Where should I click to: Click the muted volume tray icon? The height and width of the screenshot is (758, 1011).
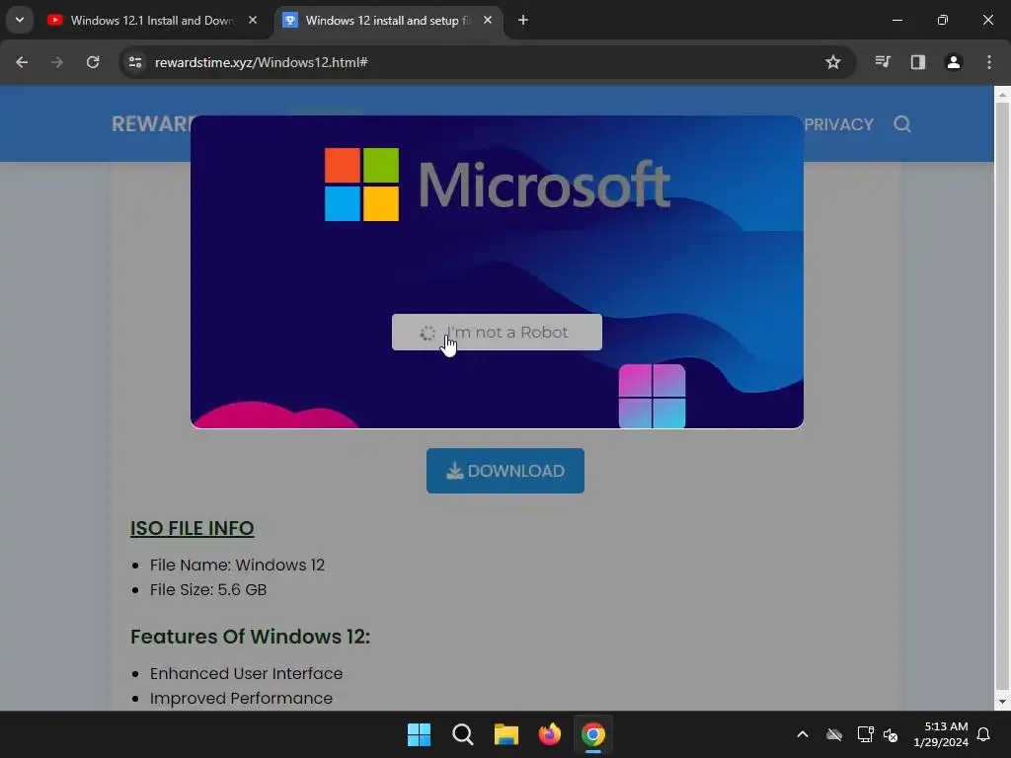pyautogui.click(x=891, y=734)
